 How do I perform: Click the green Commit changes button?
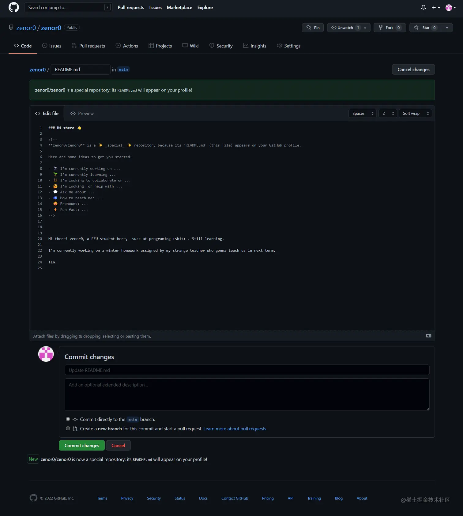point(82,446)
